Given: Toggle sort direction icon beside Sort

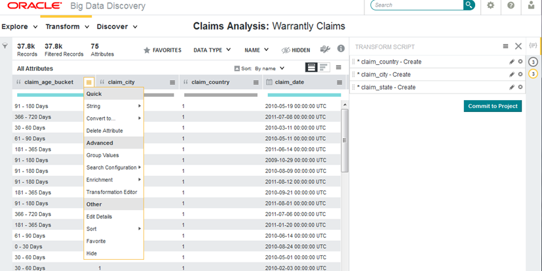Looking at the screenshot, I should (x=237, y=68).
